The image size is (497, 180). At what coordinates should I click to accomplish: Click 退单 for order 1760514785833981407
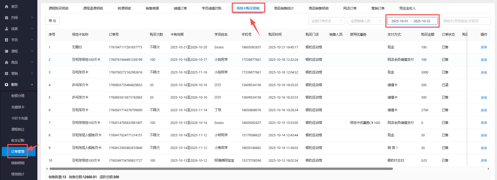(484, 123)
